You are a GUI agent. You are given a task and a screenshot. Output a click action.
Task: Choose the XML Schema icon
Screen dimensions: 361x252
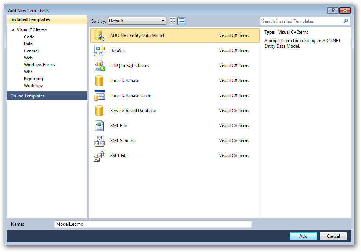click(100, 141)
